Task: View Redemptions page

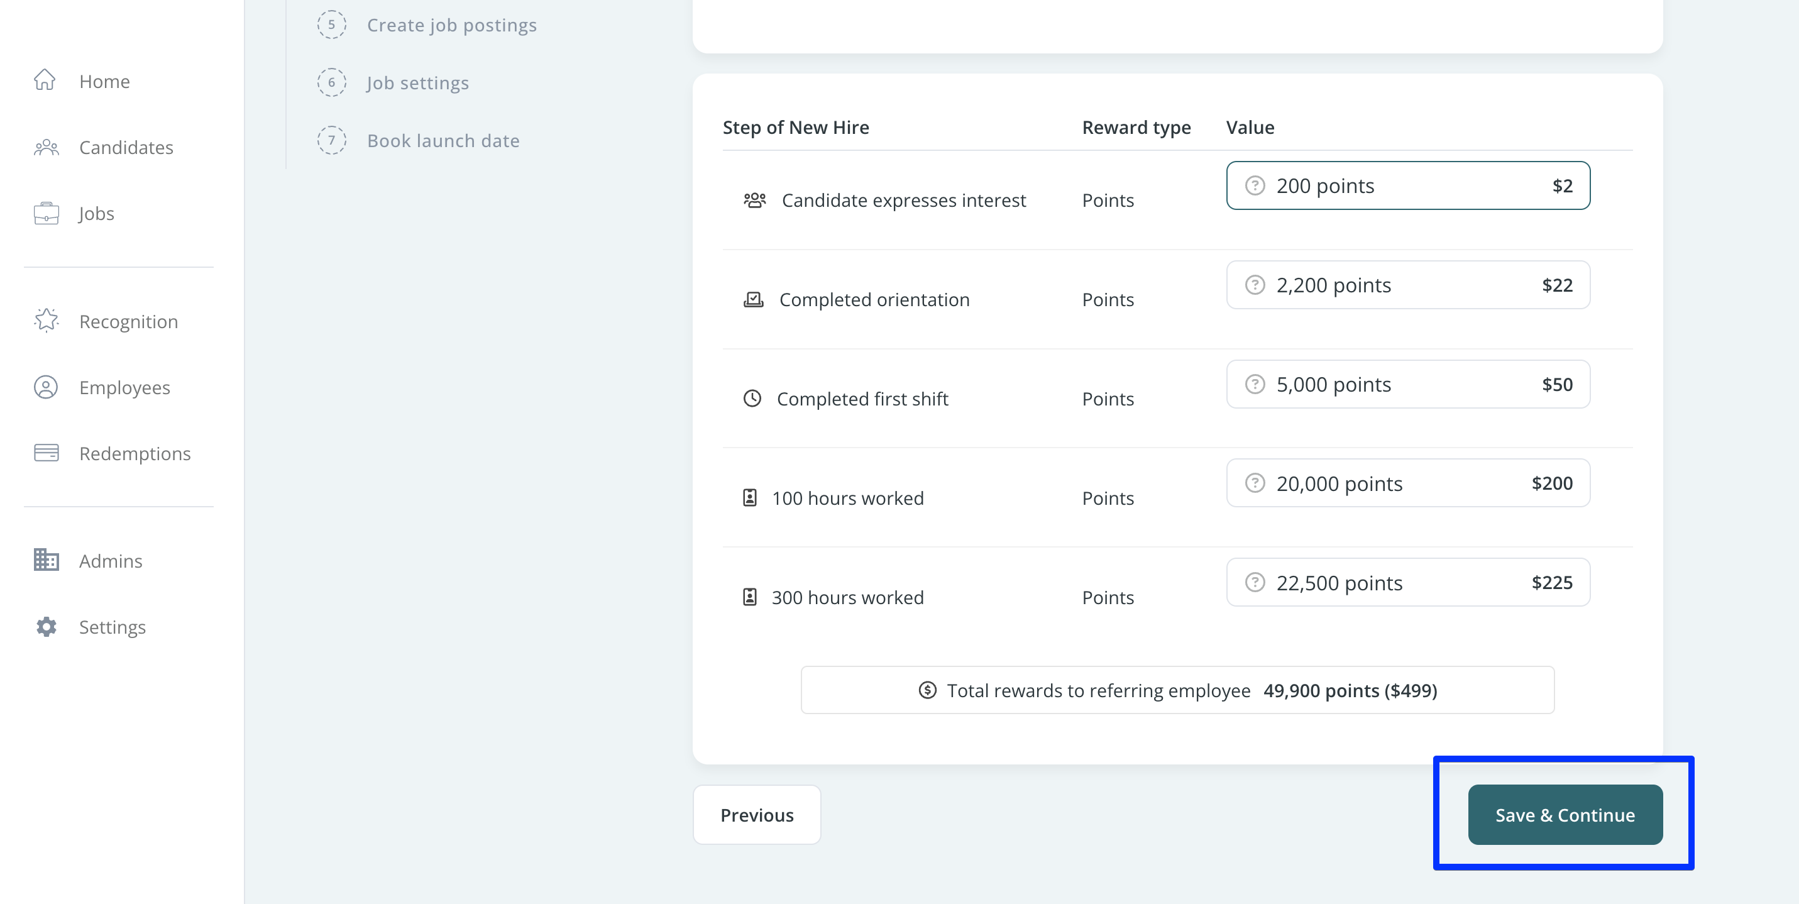Action: pos(135,453)
